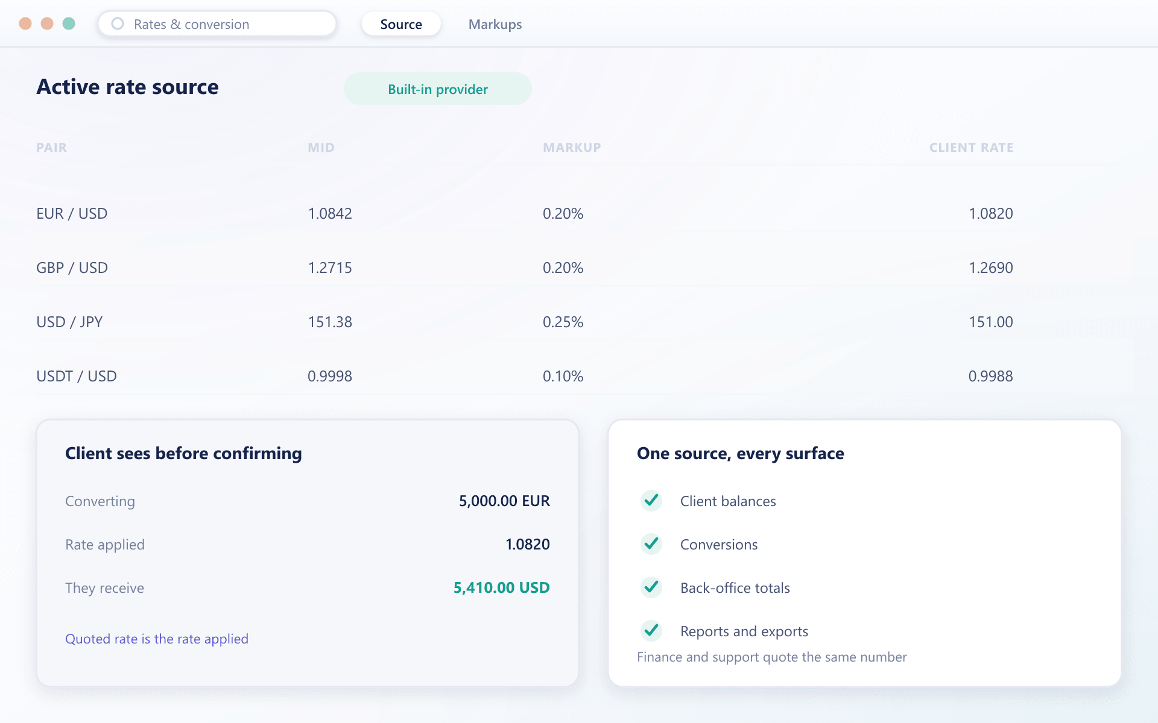
Task: Click the EUR / USD markup value 0.20%
Action: pyautogui.click(x=563, y=213)
